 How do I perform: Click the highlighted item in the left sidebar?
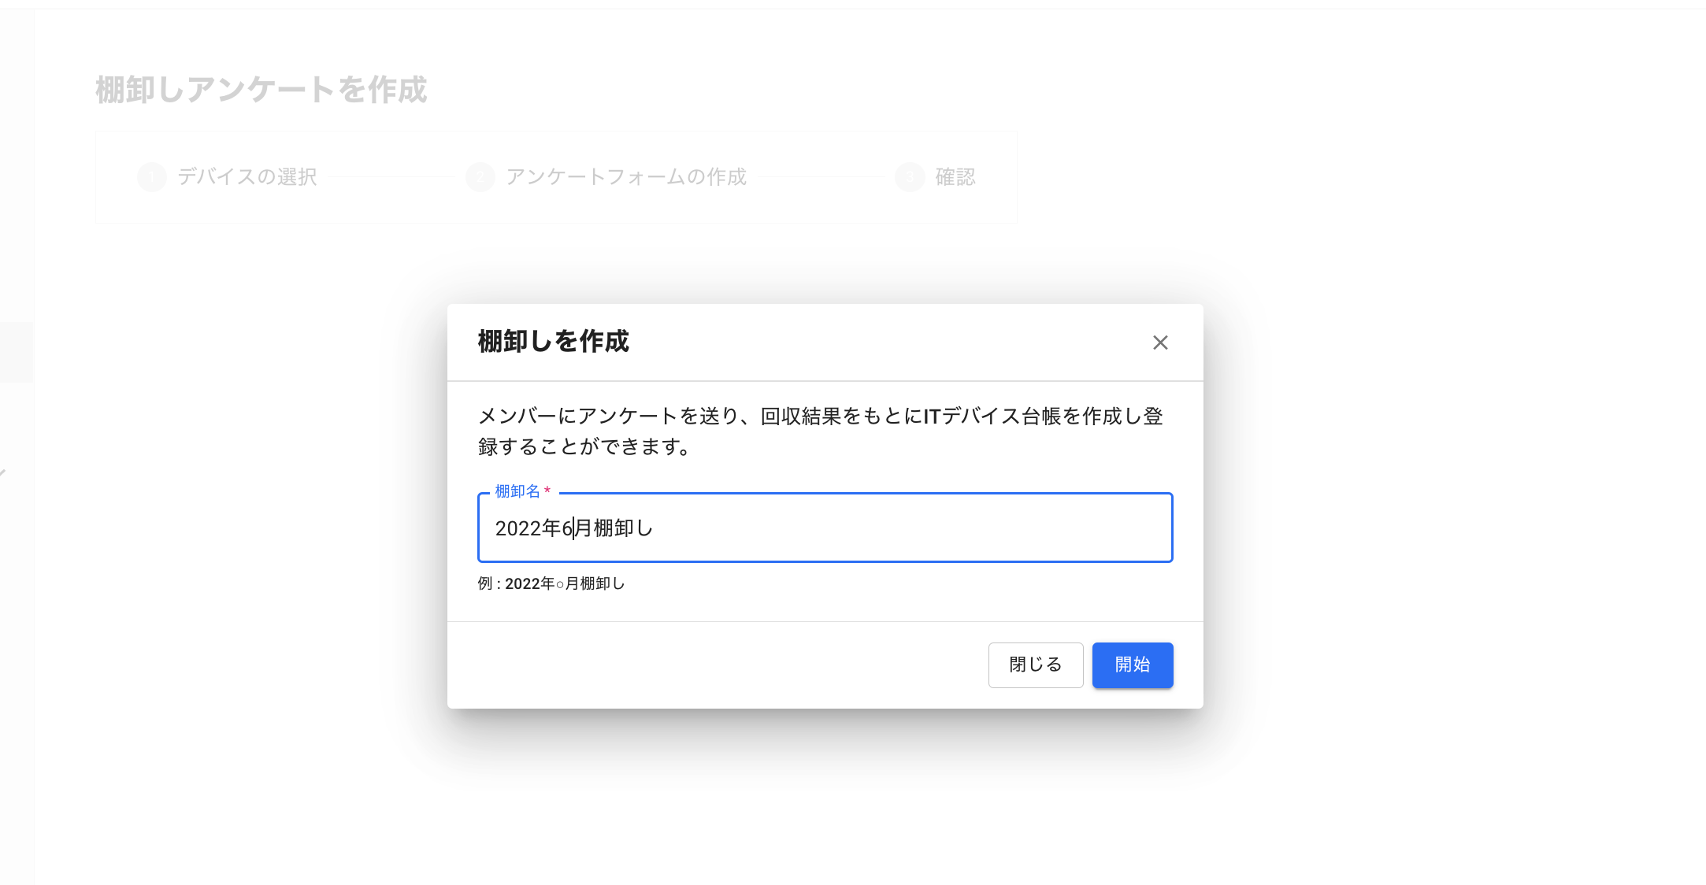coord(17,352)
